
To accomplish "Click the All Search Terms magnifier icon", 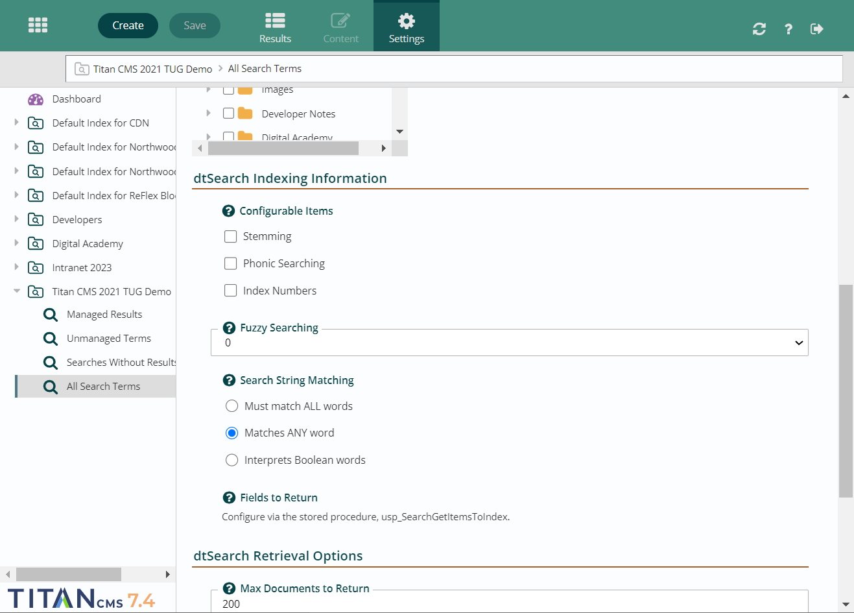I will click(x=51, y=387).
